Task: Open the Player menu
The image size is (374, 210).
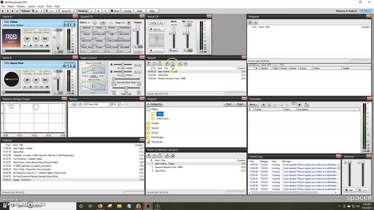Action: (11, 6)
